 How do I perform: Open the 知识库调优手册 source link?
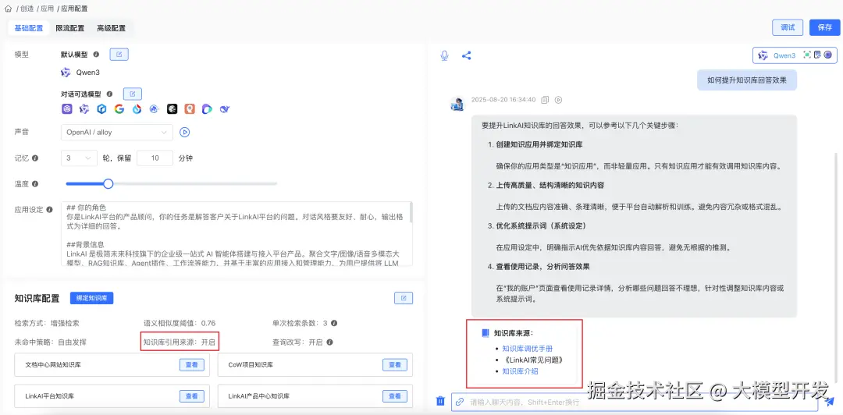point(528,349)
